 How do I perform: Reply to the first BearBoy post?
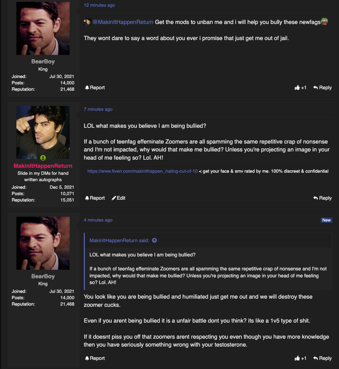(323, 88)
